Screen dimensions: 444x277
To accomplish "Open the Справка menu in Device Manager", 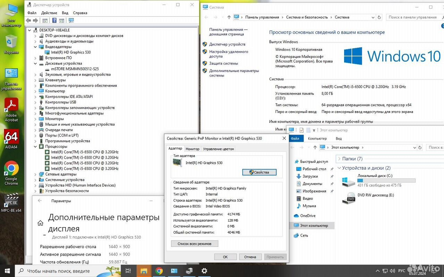I will (80, 13).
